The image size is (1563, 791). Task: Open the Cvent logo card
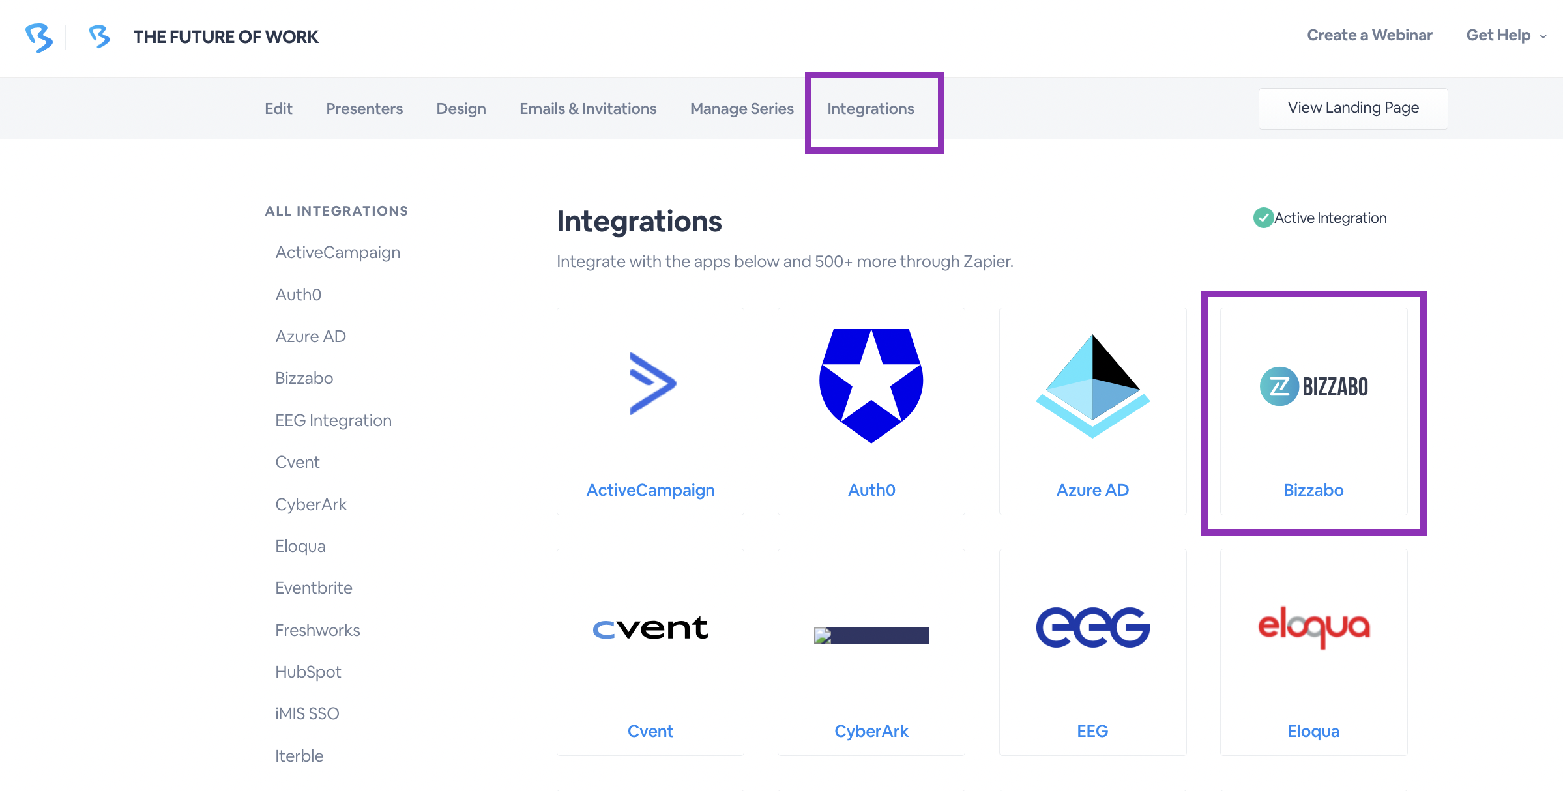pyautogui.click(x=650, y=627)
